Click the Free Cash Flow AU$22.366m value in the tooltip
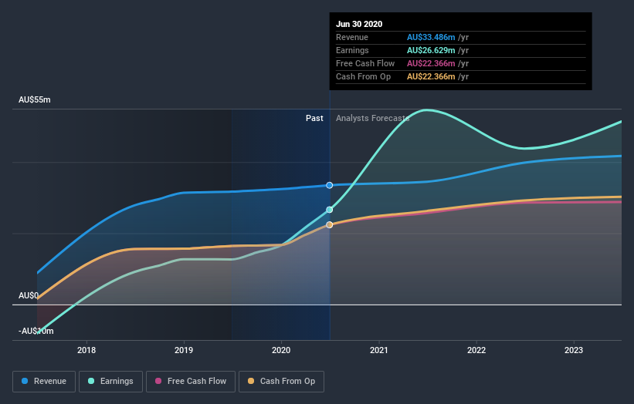This screenshot has width=634, height=404. (x=431, y=63)
